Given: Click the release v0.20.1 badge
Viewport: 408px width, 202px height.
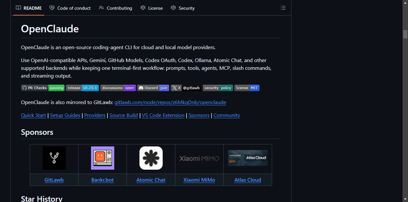Looking at the screenshot, I should tap(82, 88).
